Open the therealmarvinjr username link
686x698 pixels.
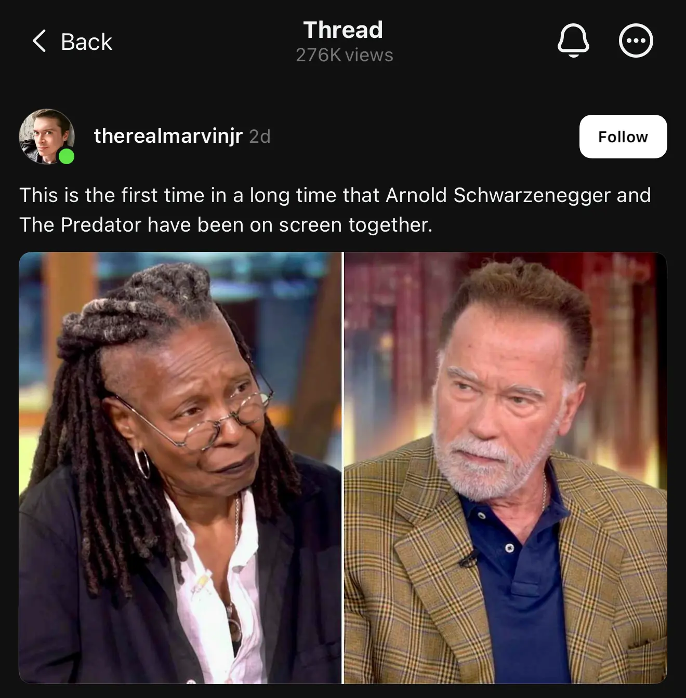168,136
